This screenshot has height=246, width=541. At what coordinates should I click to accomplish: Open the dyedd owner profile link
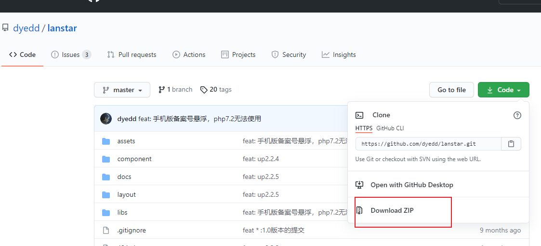pos(26,28)
